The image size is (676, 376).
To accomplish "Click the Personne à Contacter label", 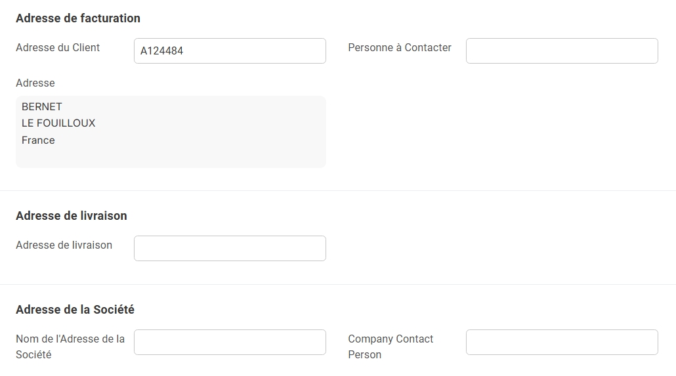I will tap(400, 47).
